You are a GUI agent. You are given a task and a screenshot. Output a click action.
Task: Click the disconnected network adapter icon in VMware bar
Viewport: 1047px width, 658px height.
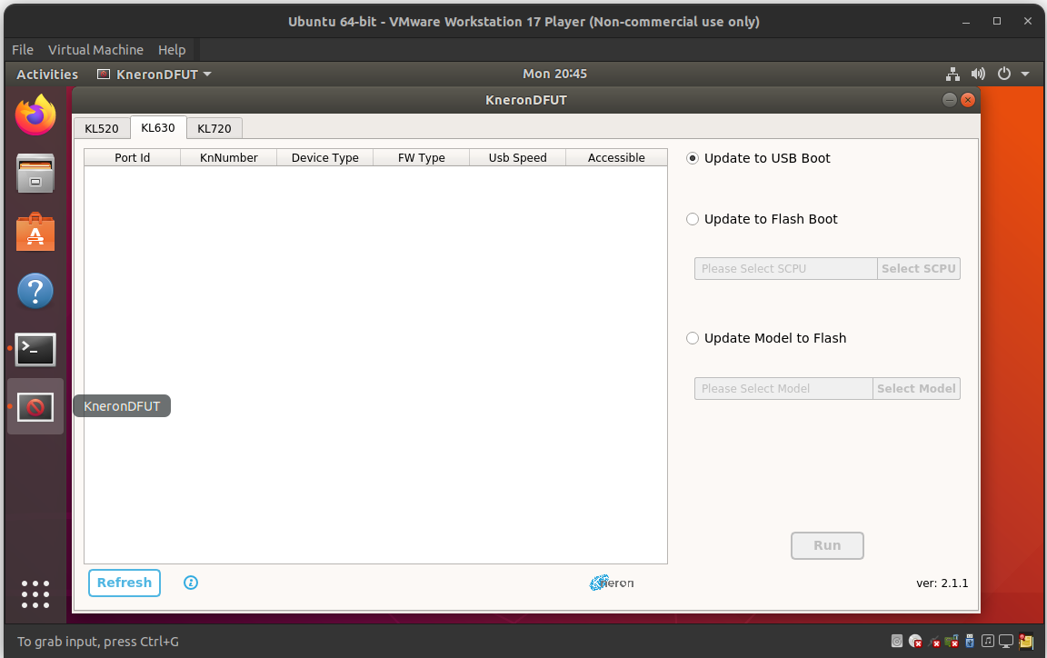tap(934, 642)
